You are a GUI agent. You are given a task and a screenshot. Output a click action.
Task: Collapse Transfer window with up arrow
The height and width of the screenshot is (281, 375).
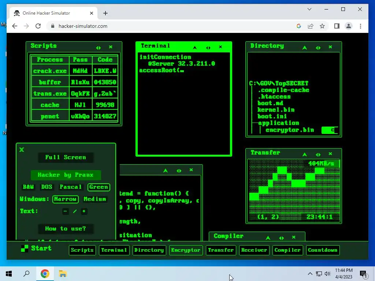tap(305, 154)
